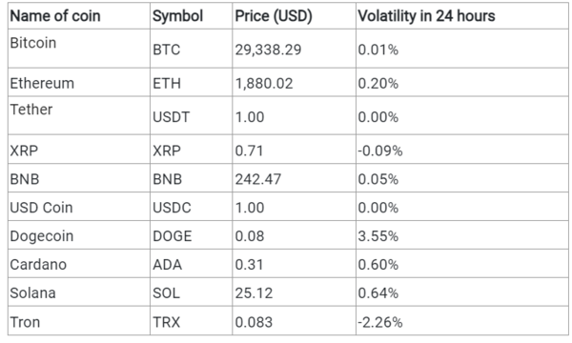Select the USD Coin name cell
572x343 pixels.
[x=79, y=207]
